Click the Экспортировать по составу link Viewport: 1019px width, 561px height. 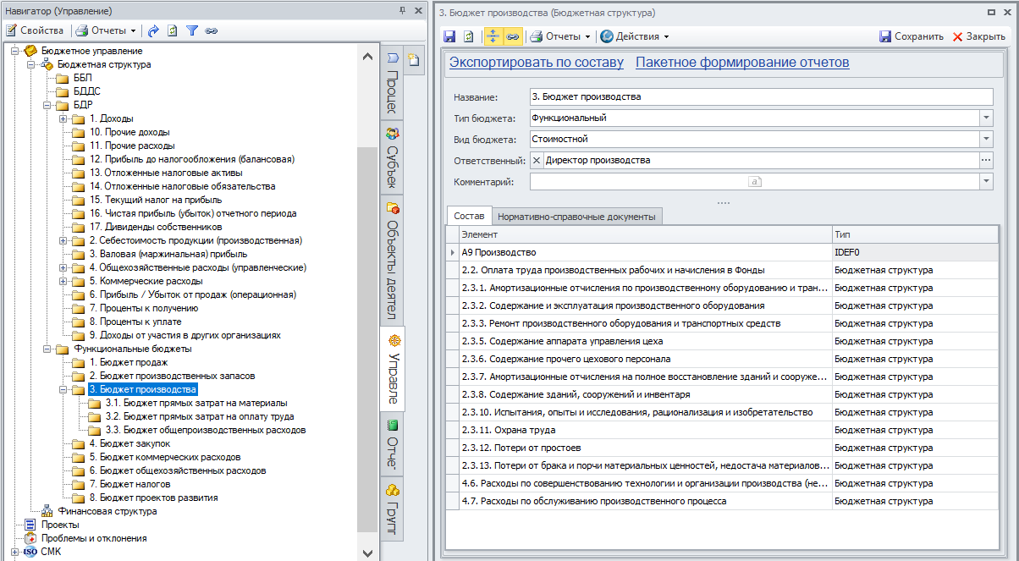536,63
